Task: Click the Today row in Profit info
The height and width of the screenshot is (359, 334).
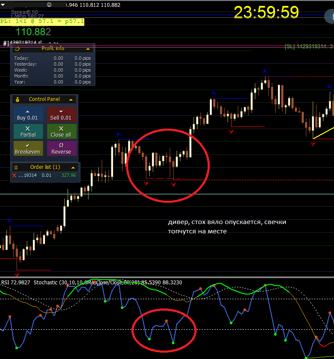Action: pyautogui.click(x=53, y=58)
